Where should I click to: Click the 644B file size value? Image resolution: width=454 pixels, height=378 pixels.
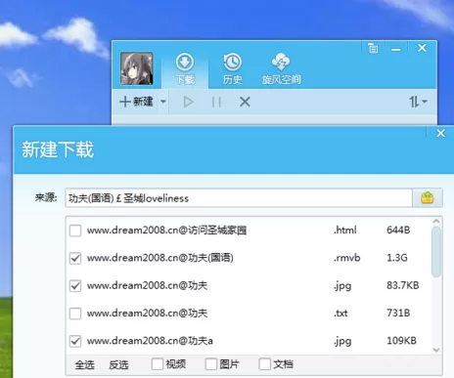coord(398,231)
